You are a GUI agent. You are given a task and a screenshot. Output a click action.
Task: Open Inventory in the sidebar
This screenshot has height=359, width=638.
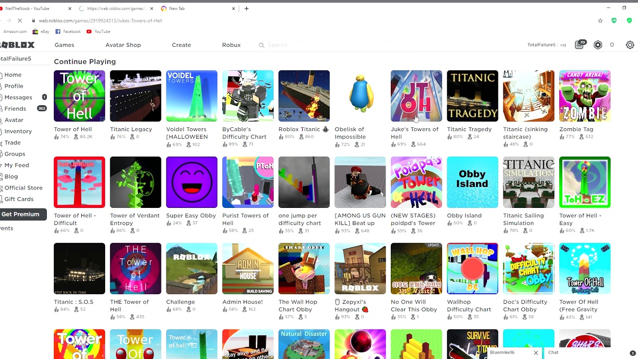(18, 131)
